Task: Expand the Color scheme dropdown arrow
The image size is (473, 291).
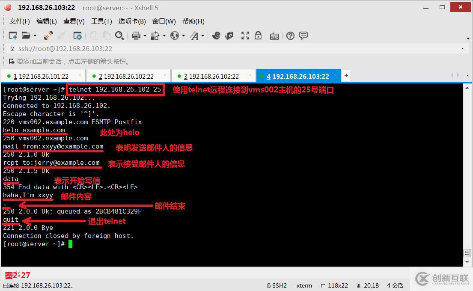Action: (x=164, y=36)
